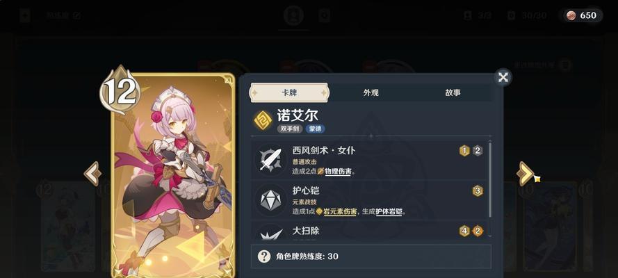Image resolution: width=618 pixels, height=278 pixels.
Task: Click the question mark next to 角色牌熟练度
Action: pyautogui.click(x=264, y=256)
